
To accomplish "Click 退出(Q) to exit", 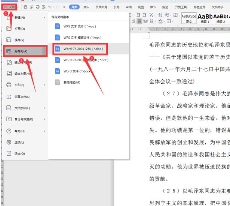I will click(19, 153).
